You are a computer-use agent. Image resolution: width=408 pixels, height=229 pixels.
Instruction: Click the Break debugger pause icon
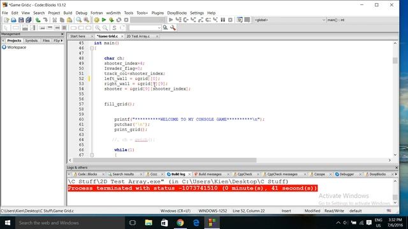[x=222, y=20]
